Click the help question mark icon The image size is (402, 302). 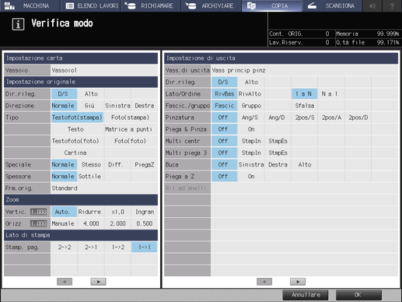click(392, 5)
